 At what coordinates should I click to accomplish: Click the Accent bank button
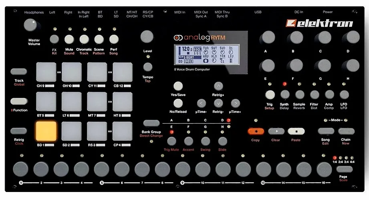188,141
